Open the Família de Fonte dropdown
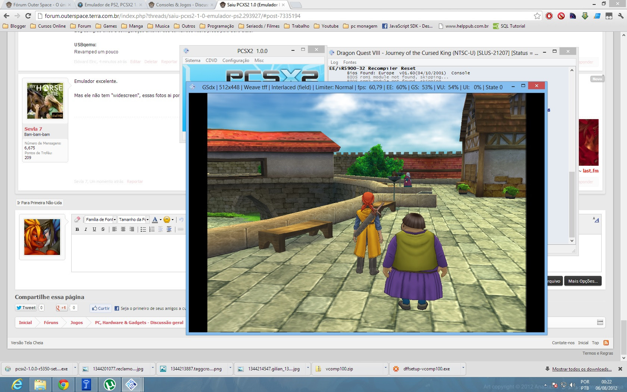The width and height of the screenshot is (627, 392). (101, 220)
